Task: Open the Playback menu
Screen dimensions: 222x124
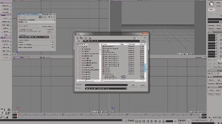Action: 131,121
